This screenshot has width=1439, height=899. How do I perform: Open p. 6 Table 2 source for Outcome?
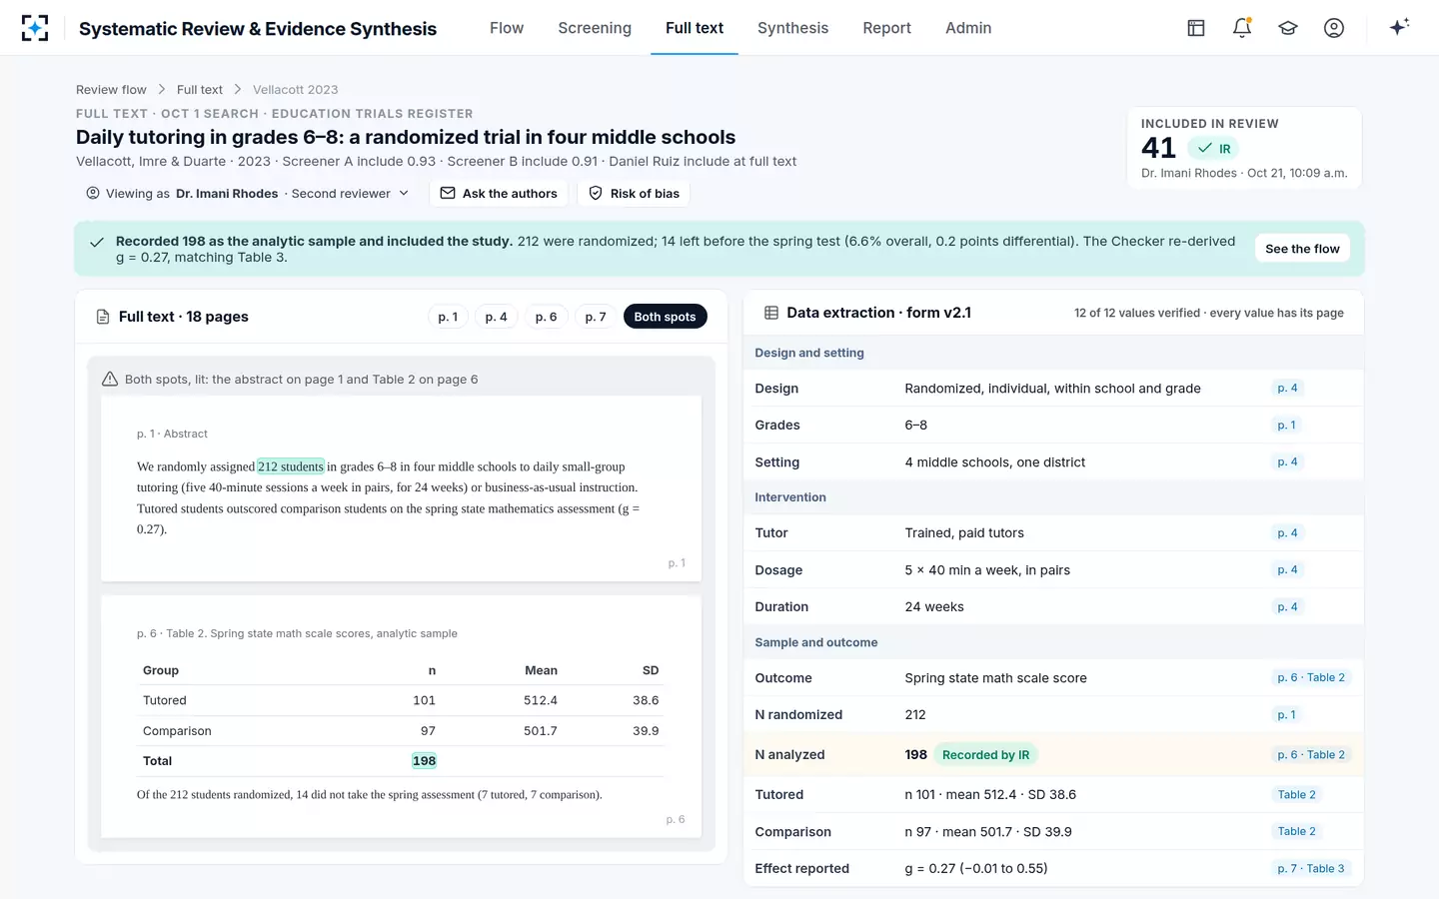(1311, 677)
